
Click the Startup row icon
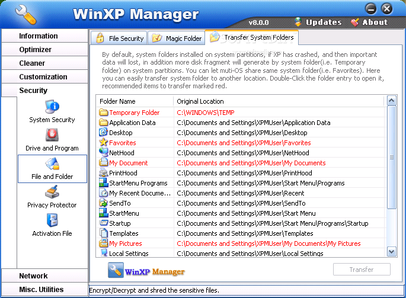tap(103, 223)
